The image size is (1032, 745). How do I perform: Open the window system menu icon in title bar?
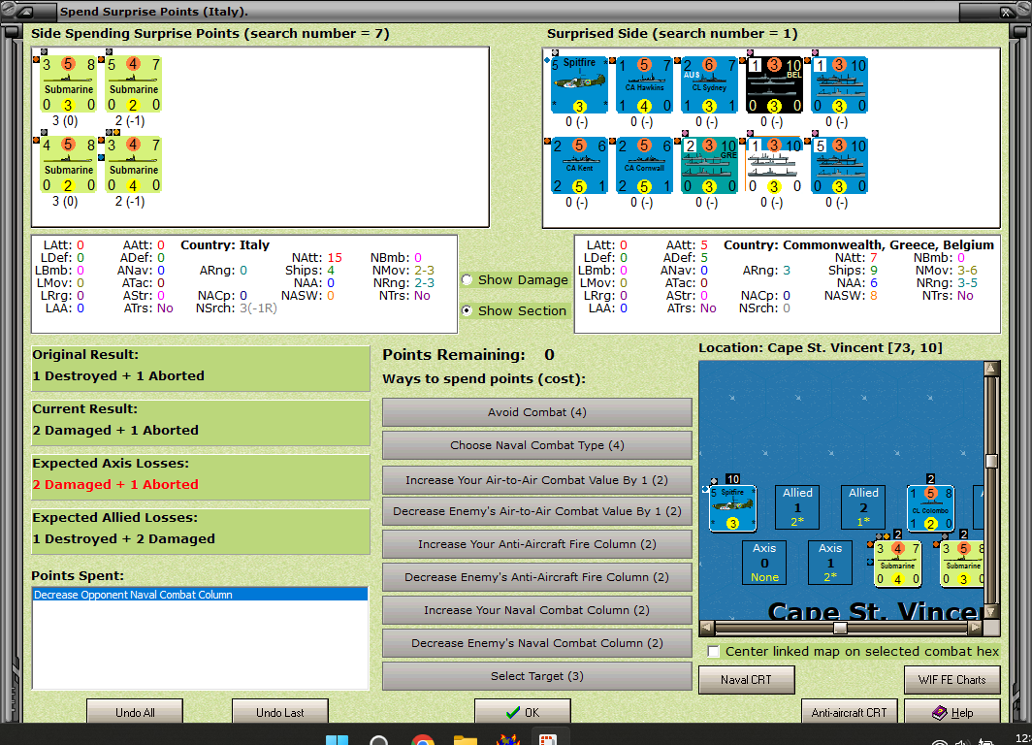tap(26, 12)
